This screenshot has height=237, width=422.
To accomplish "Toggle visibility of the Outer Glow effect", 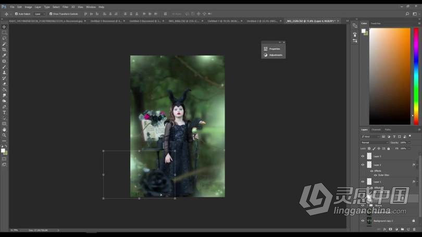I will pos(376,175).
